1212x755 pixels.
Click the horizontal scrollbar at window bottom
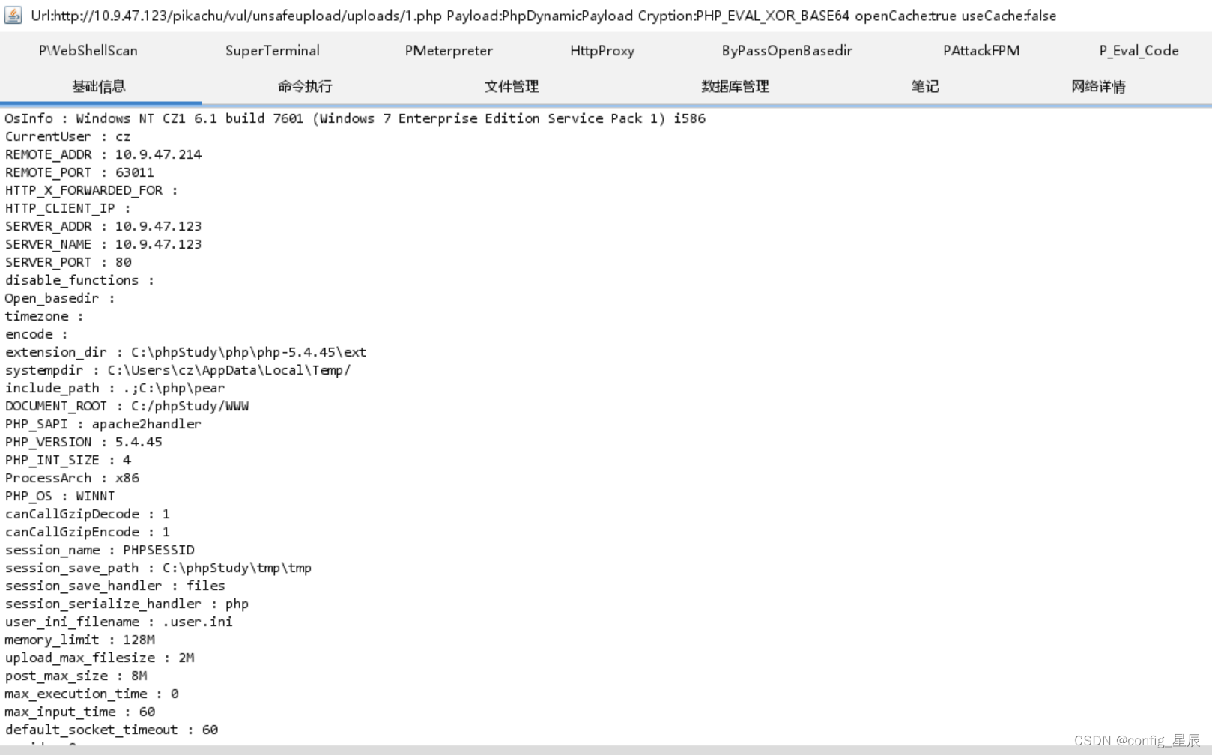(x=606, y=750)
